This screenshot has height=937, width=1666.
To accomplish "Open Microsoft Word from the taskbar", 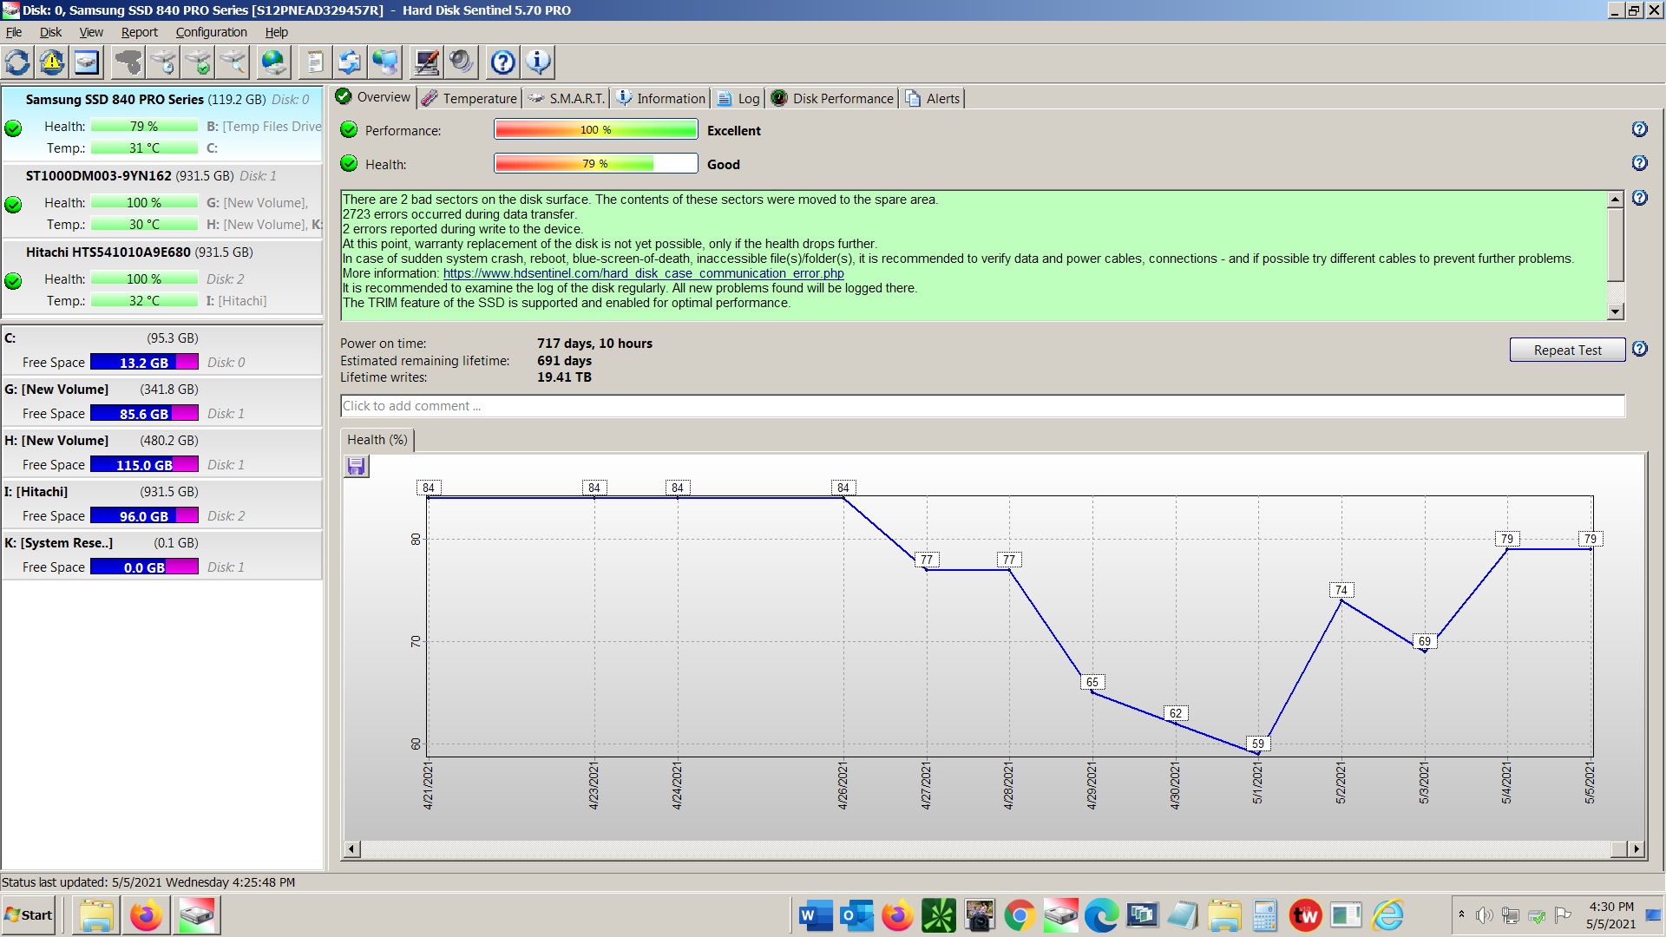I will point(815,915).
